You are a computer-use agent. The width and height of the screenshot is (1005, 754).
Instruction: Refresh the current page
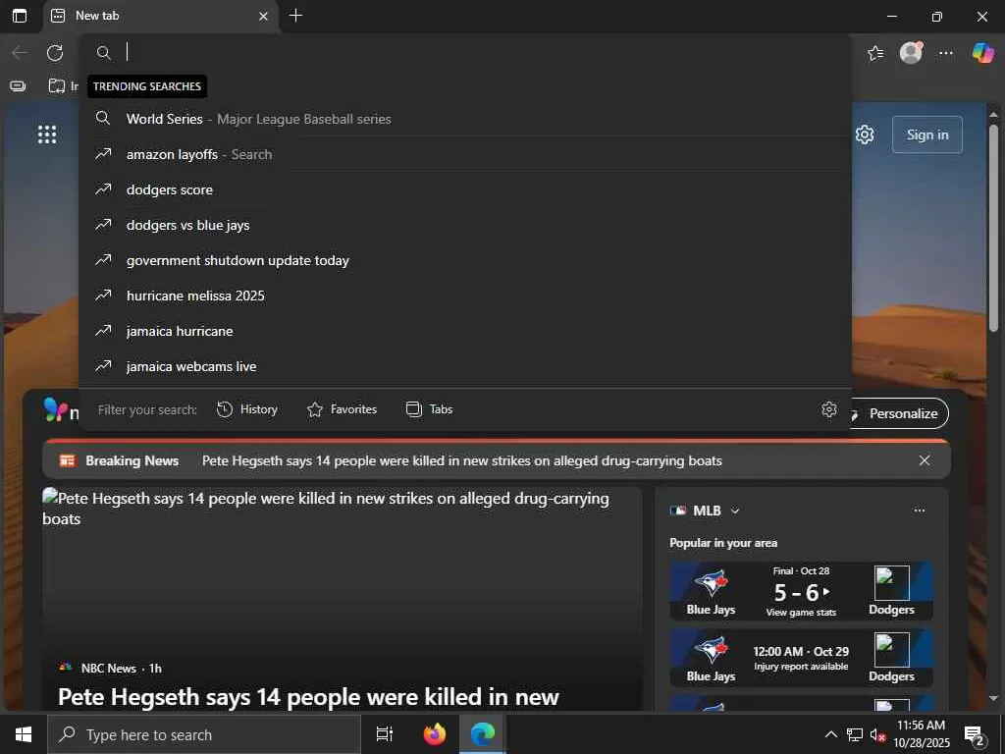click(x=55, y=53)
